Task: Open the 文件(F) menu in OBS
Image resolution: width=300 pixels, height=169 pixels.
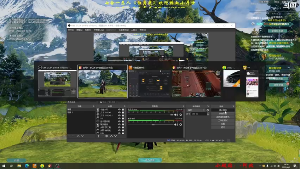Action: tap(71, 30)
